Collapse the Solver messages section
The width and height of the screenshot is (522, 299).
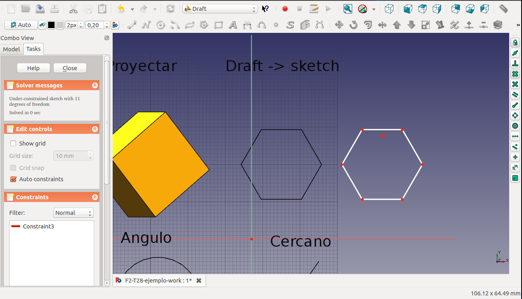pos(95,85)
